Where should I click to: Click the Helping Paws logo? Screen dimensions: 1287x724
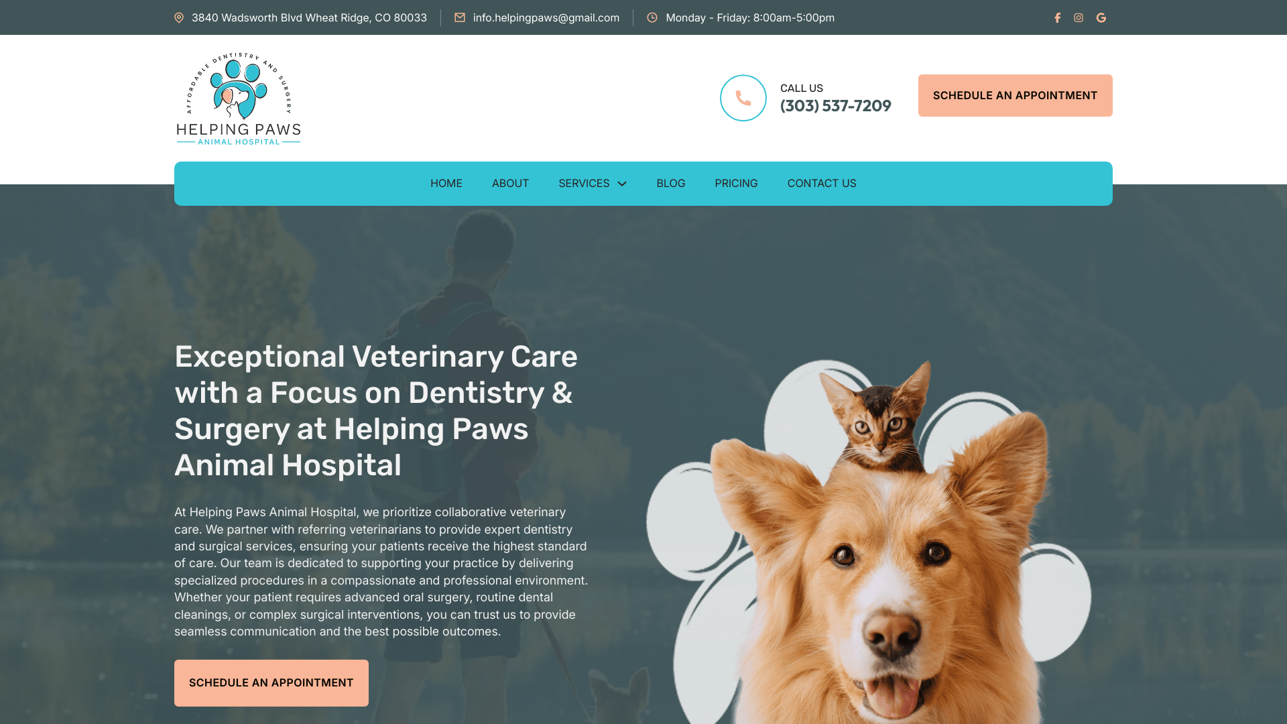pyautogui.click(x=239, y=99)
